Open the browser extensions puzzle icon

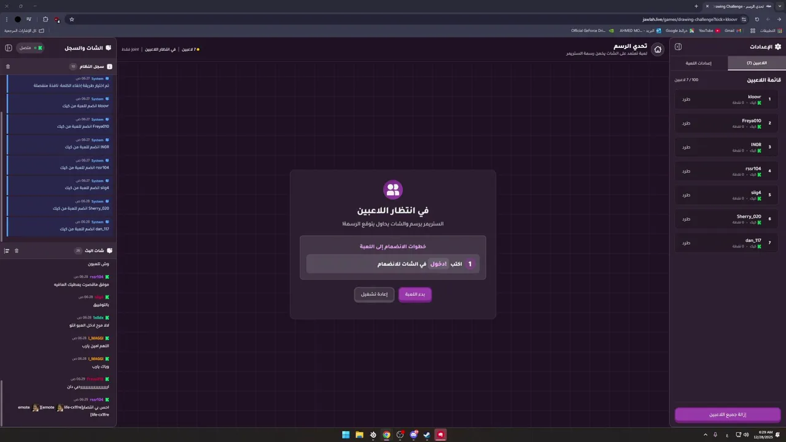coord(45,19)
